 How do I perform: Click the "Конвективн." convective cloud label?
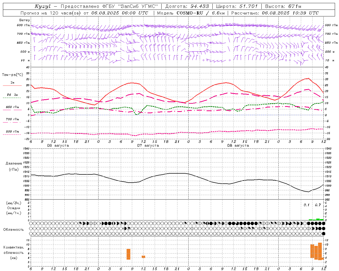point(14,247)
